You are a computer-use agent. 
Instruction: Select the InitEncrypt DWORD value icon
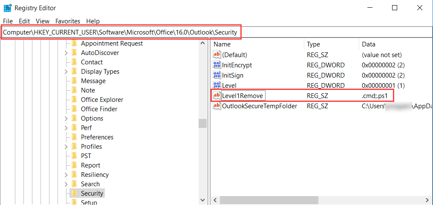[217, 65]
